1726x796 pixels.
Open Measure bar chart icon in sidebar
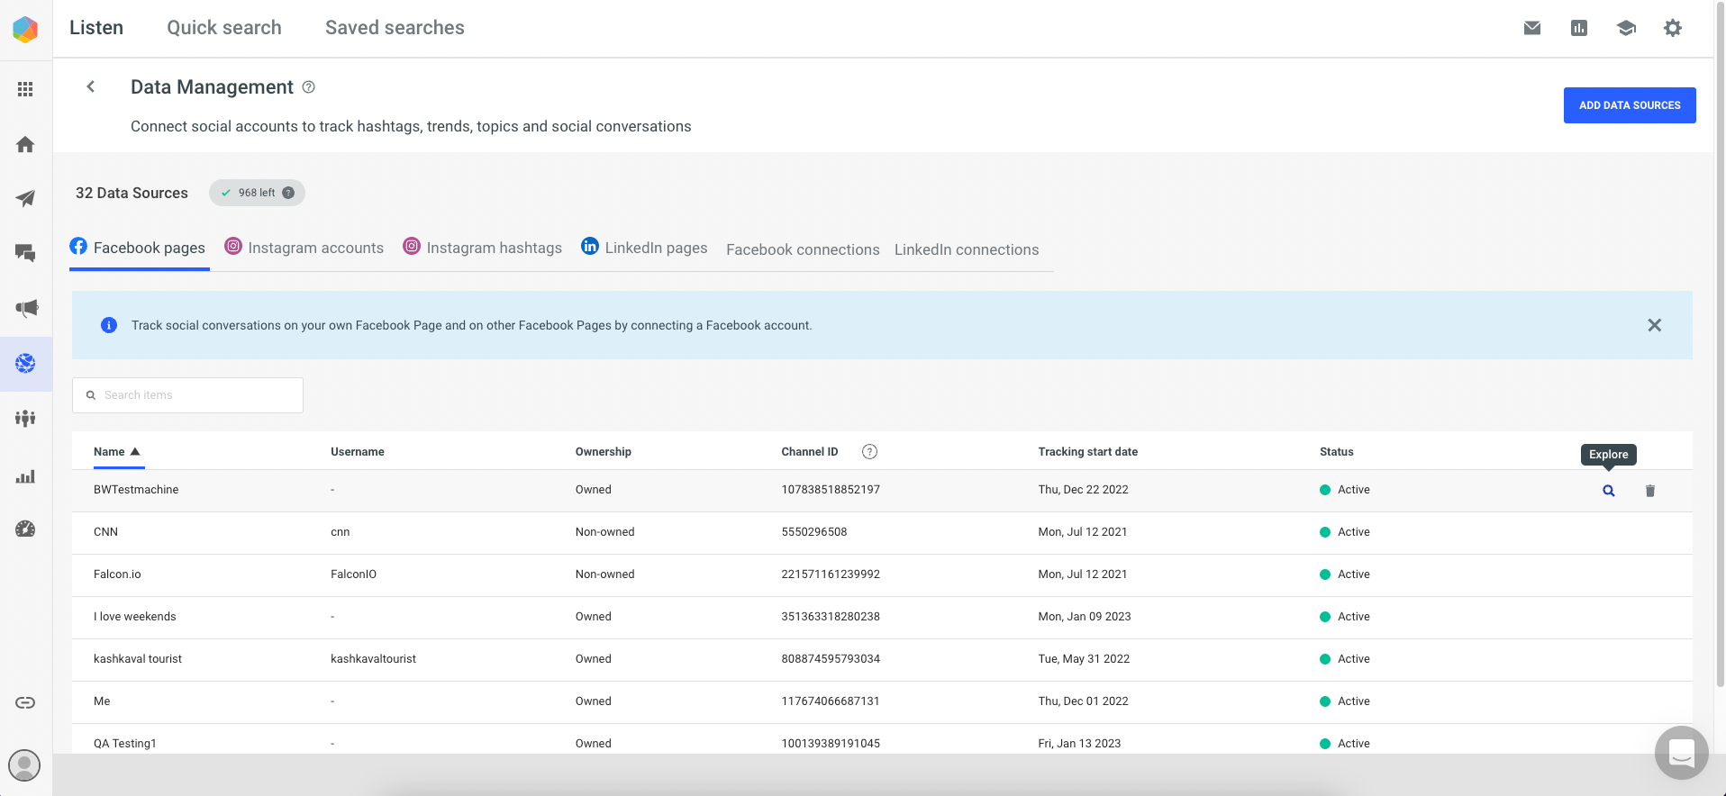click(25, 476)
